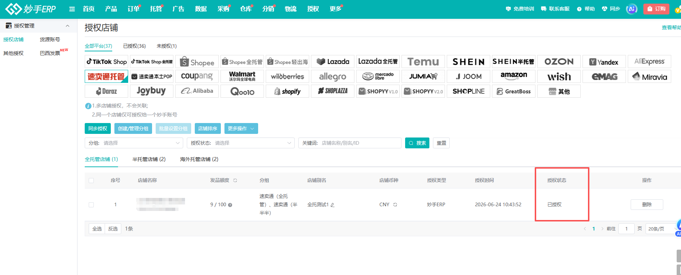Select the Shopee 全托管 platform

242,62
